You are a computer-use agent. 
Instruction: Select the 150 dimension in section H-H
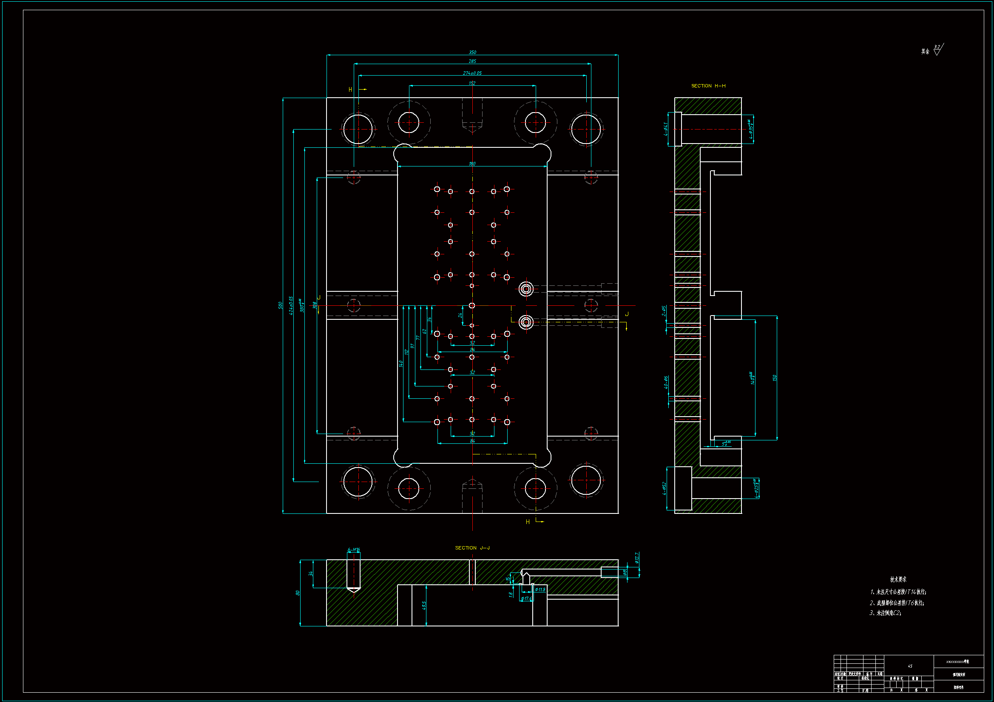[775, 378]
